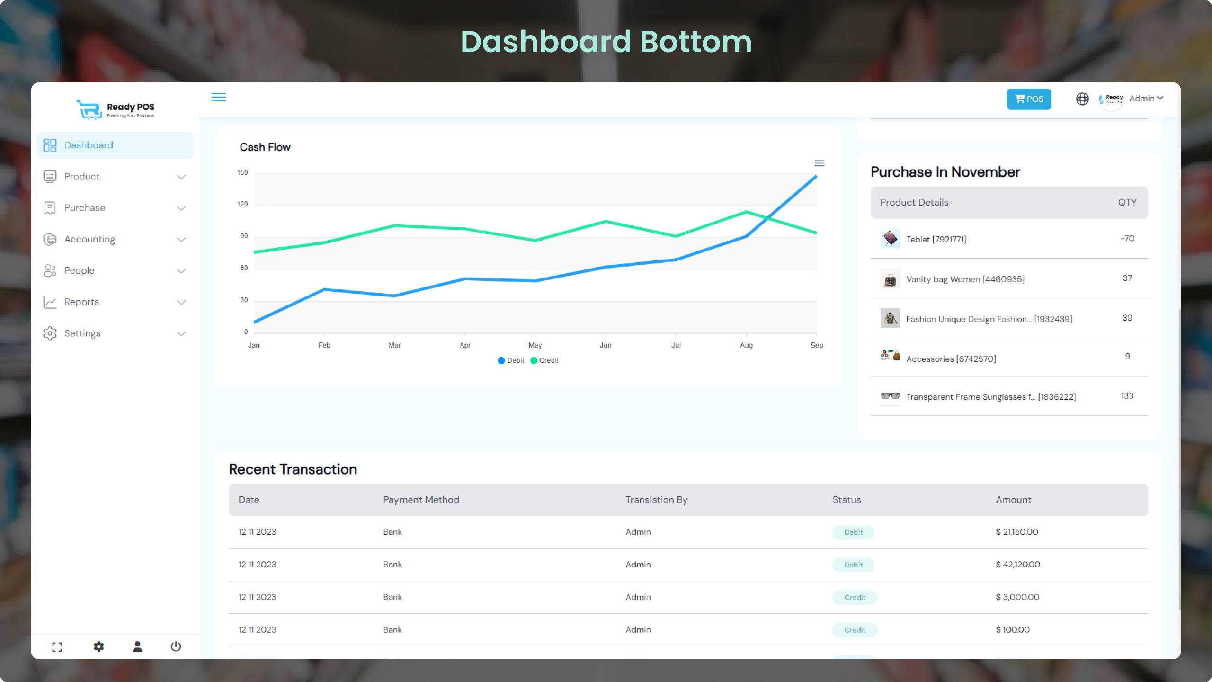Click the user profile icon at sidebar bottom
1212x682 pixels.
(137, 646)
